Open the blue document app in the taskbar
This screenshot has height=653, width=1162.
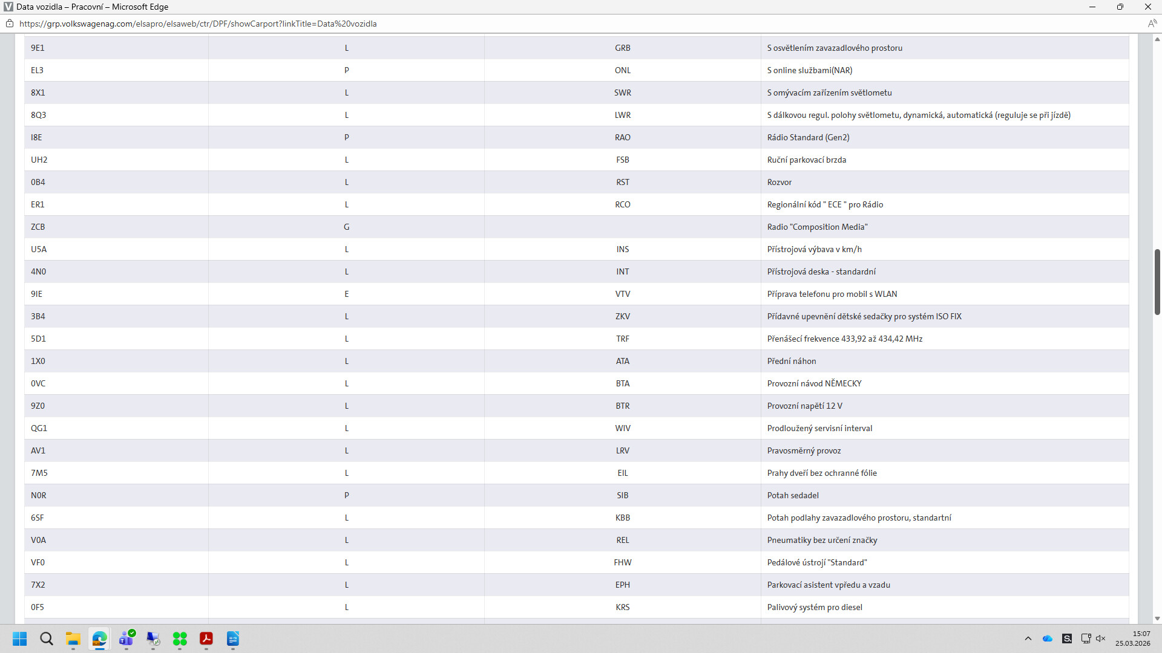tap(233, 638)
